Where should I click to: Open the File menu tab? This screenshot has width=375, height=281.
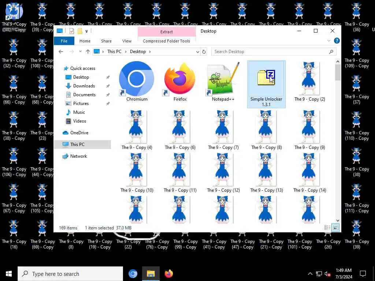pyautogui.click(x=64, y=41)
